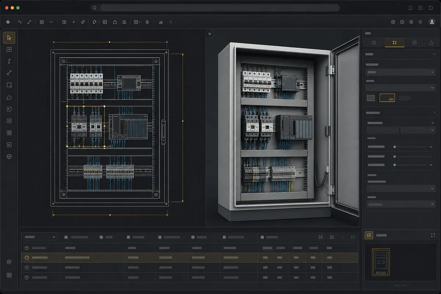Open the bottommost dropdown in properties panel
Viewport: 441px width, 294px height.
[x=401, y=204]
